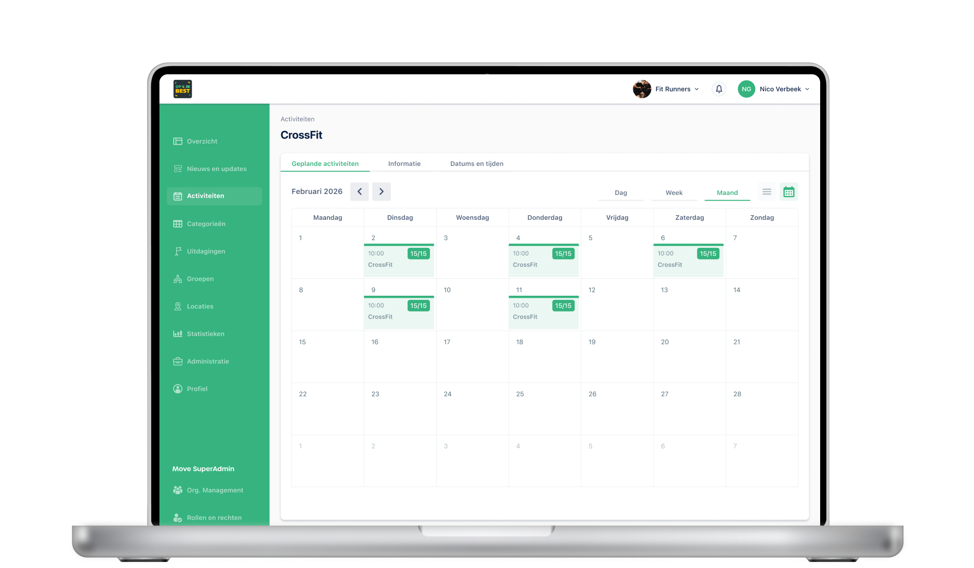This screenshot has width=974, height=568.
Task: Open the Datums en tijden tab
Action: 476,164
